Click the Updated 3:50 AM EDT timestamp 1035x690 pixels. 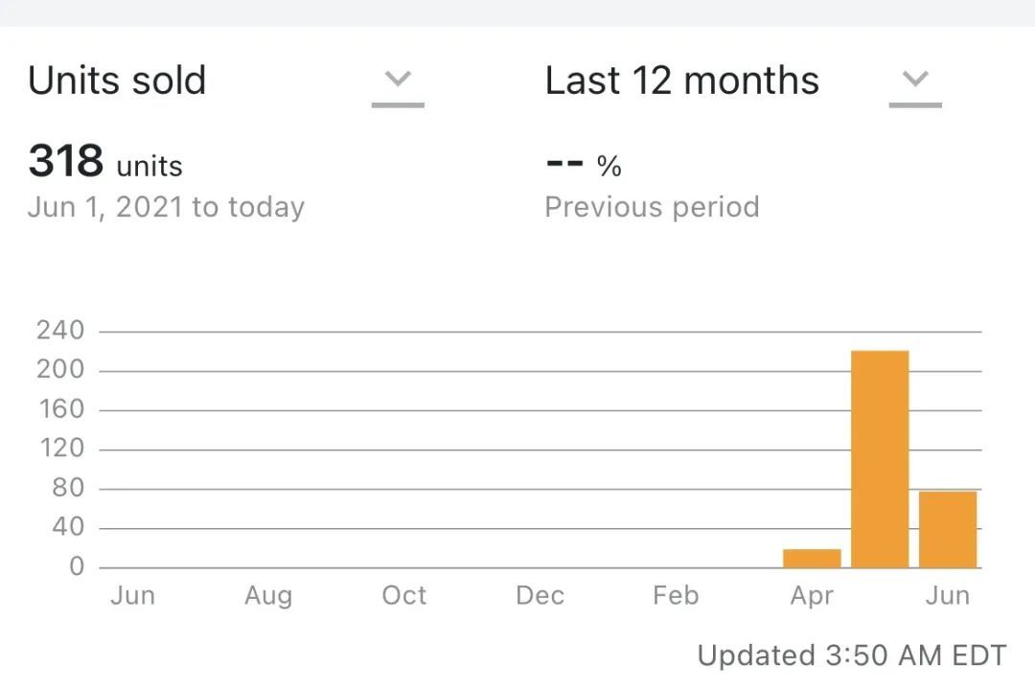click(852, 655)
